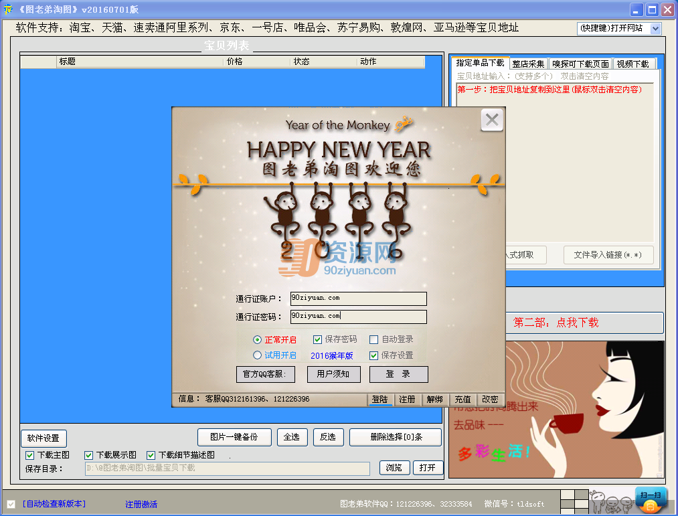678x516 pixels.
Task: Uncheck the 下载展示图 checkbox
Action: click(x=88, y=455)
